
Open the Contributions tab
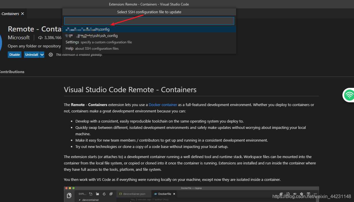click(12, 72)
